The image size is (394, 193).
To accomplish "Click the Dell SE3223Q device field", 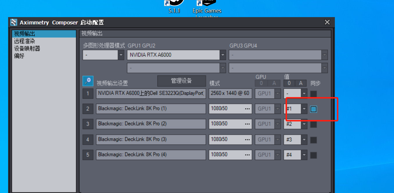I will (151, 94).
